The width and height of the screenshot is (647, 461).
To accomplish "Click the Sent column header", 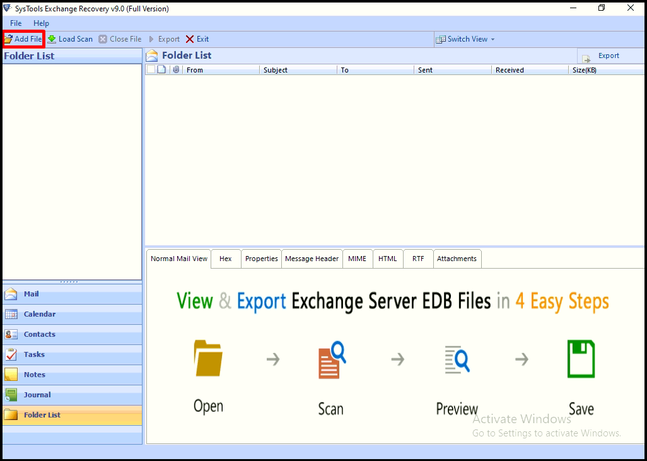I will (x=453, y=70).
